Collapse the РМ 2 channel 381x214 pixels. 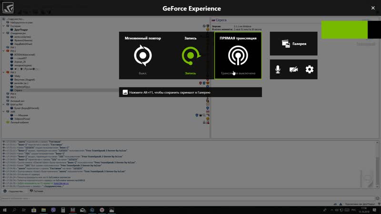click(4, 51)
